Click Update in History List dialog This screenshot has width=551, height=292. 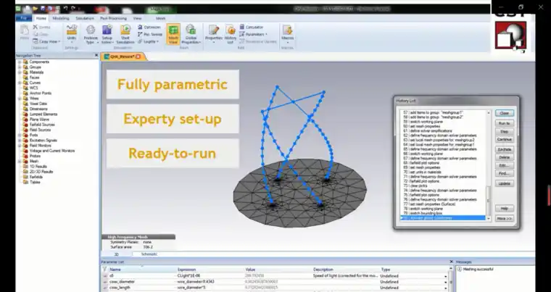(505, 183)
